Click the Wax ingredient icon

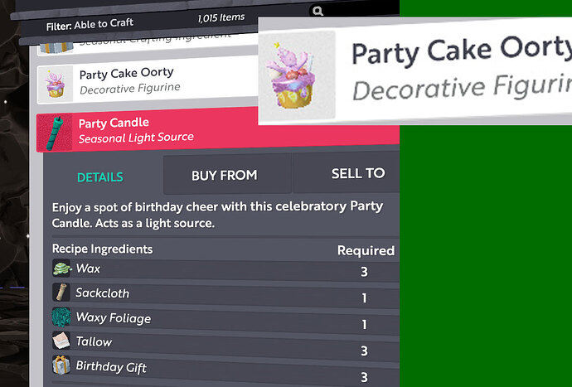pos(62,268)
